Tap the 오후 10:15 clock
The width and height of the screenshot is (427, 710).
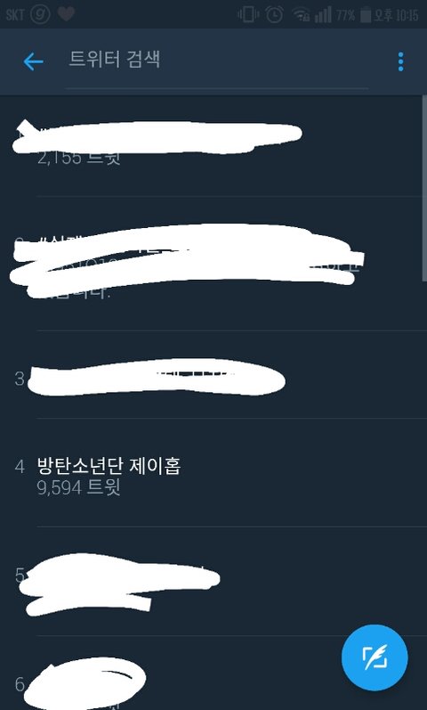coord(396,15)
